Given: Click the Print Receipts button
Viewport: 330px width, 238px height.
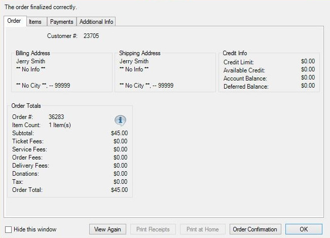Looking at the screenshot, I should (153, 229).
